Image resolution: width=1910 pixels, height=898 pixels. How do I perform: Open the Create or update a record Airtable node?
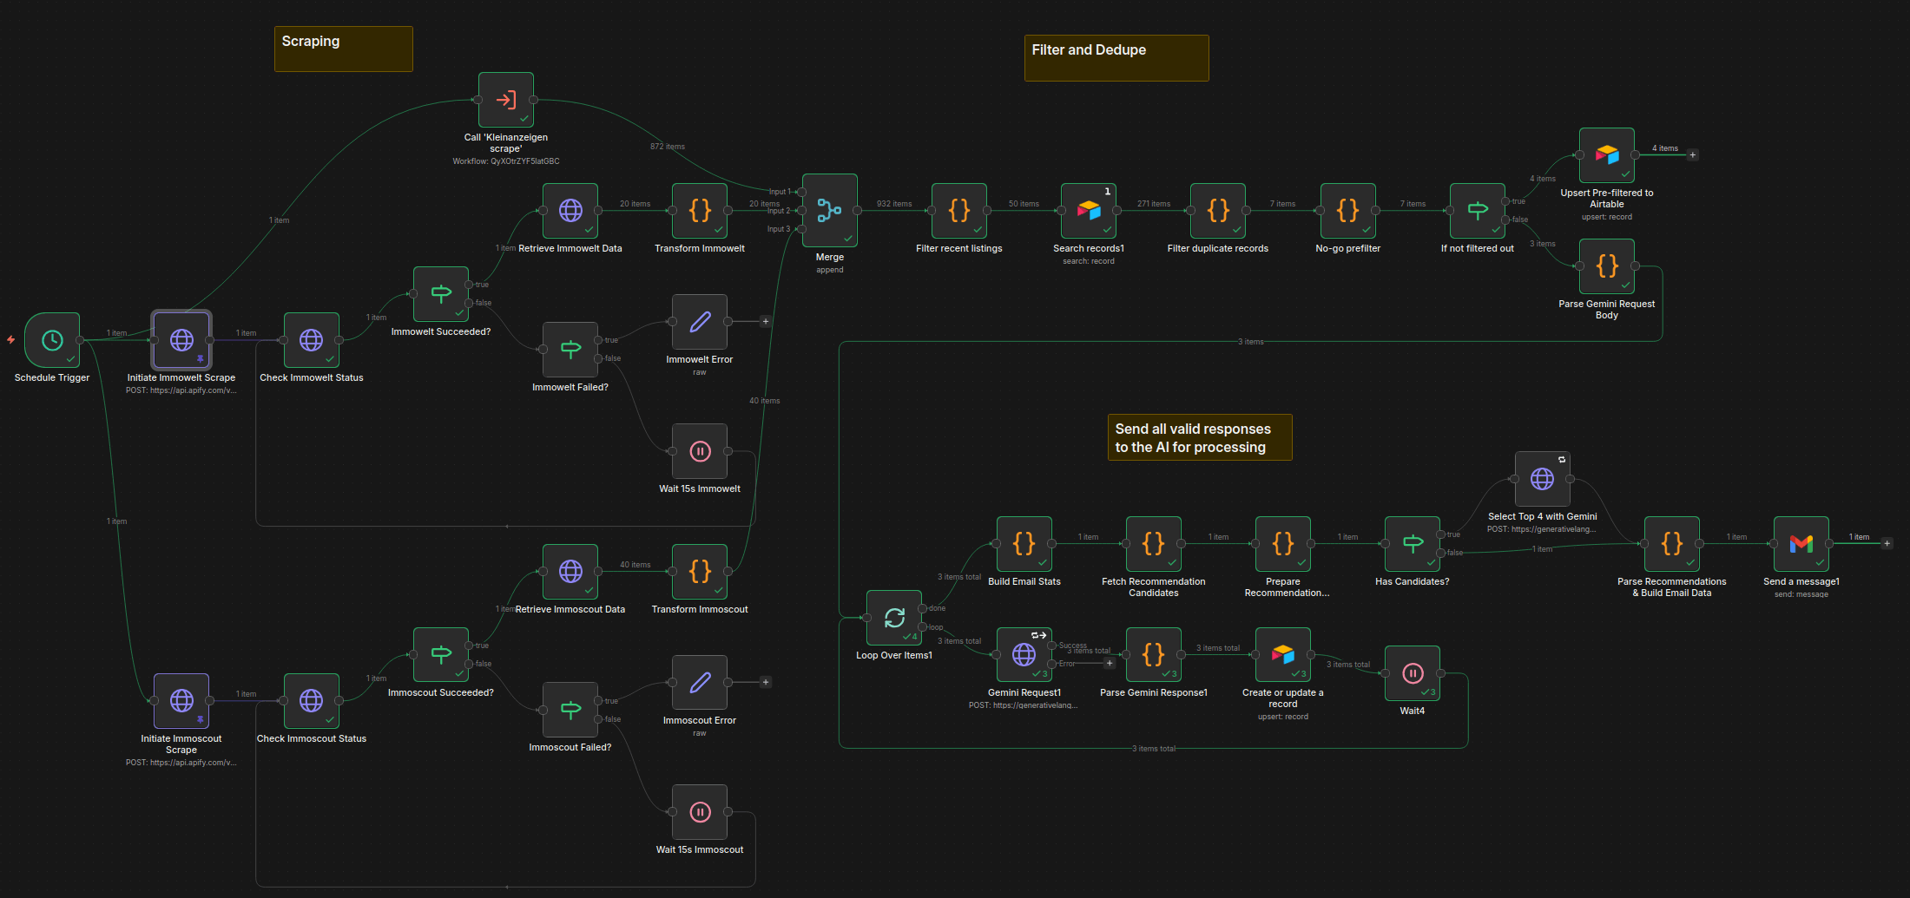[1283, 656]
